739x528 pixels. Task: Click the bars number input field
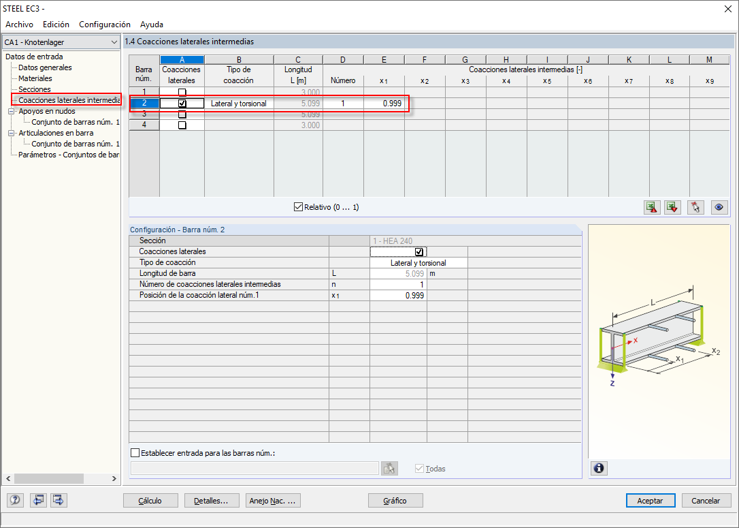coord(254,469)
